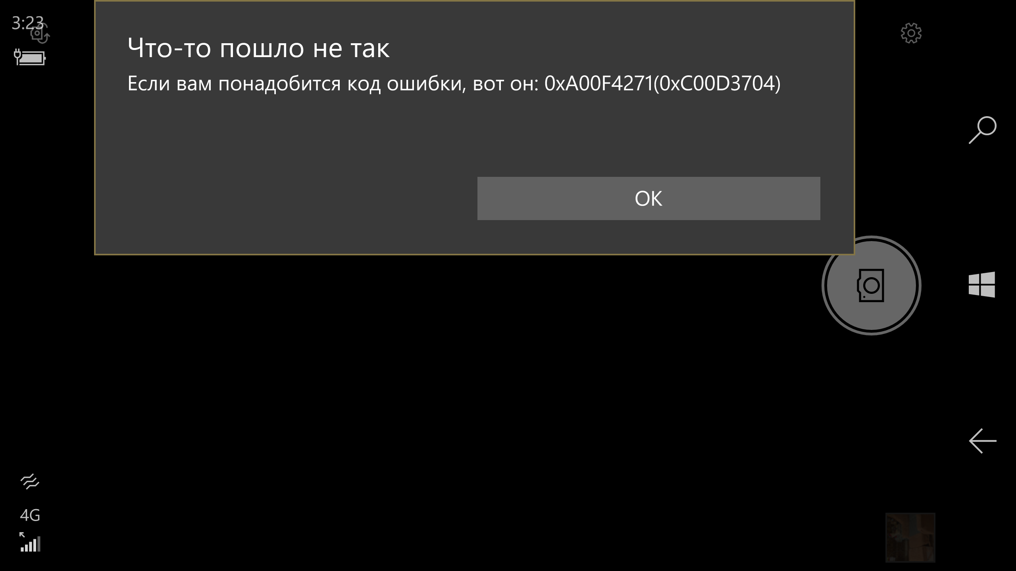This screenshot has height=571, width=1016.
Task: Click the words 'вот он:' in message
Action: pos(506,84)
